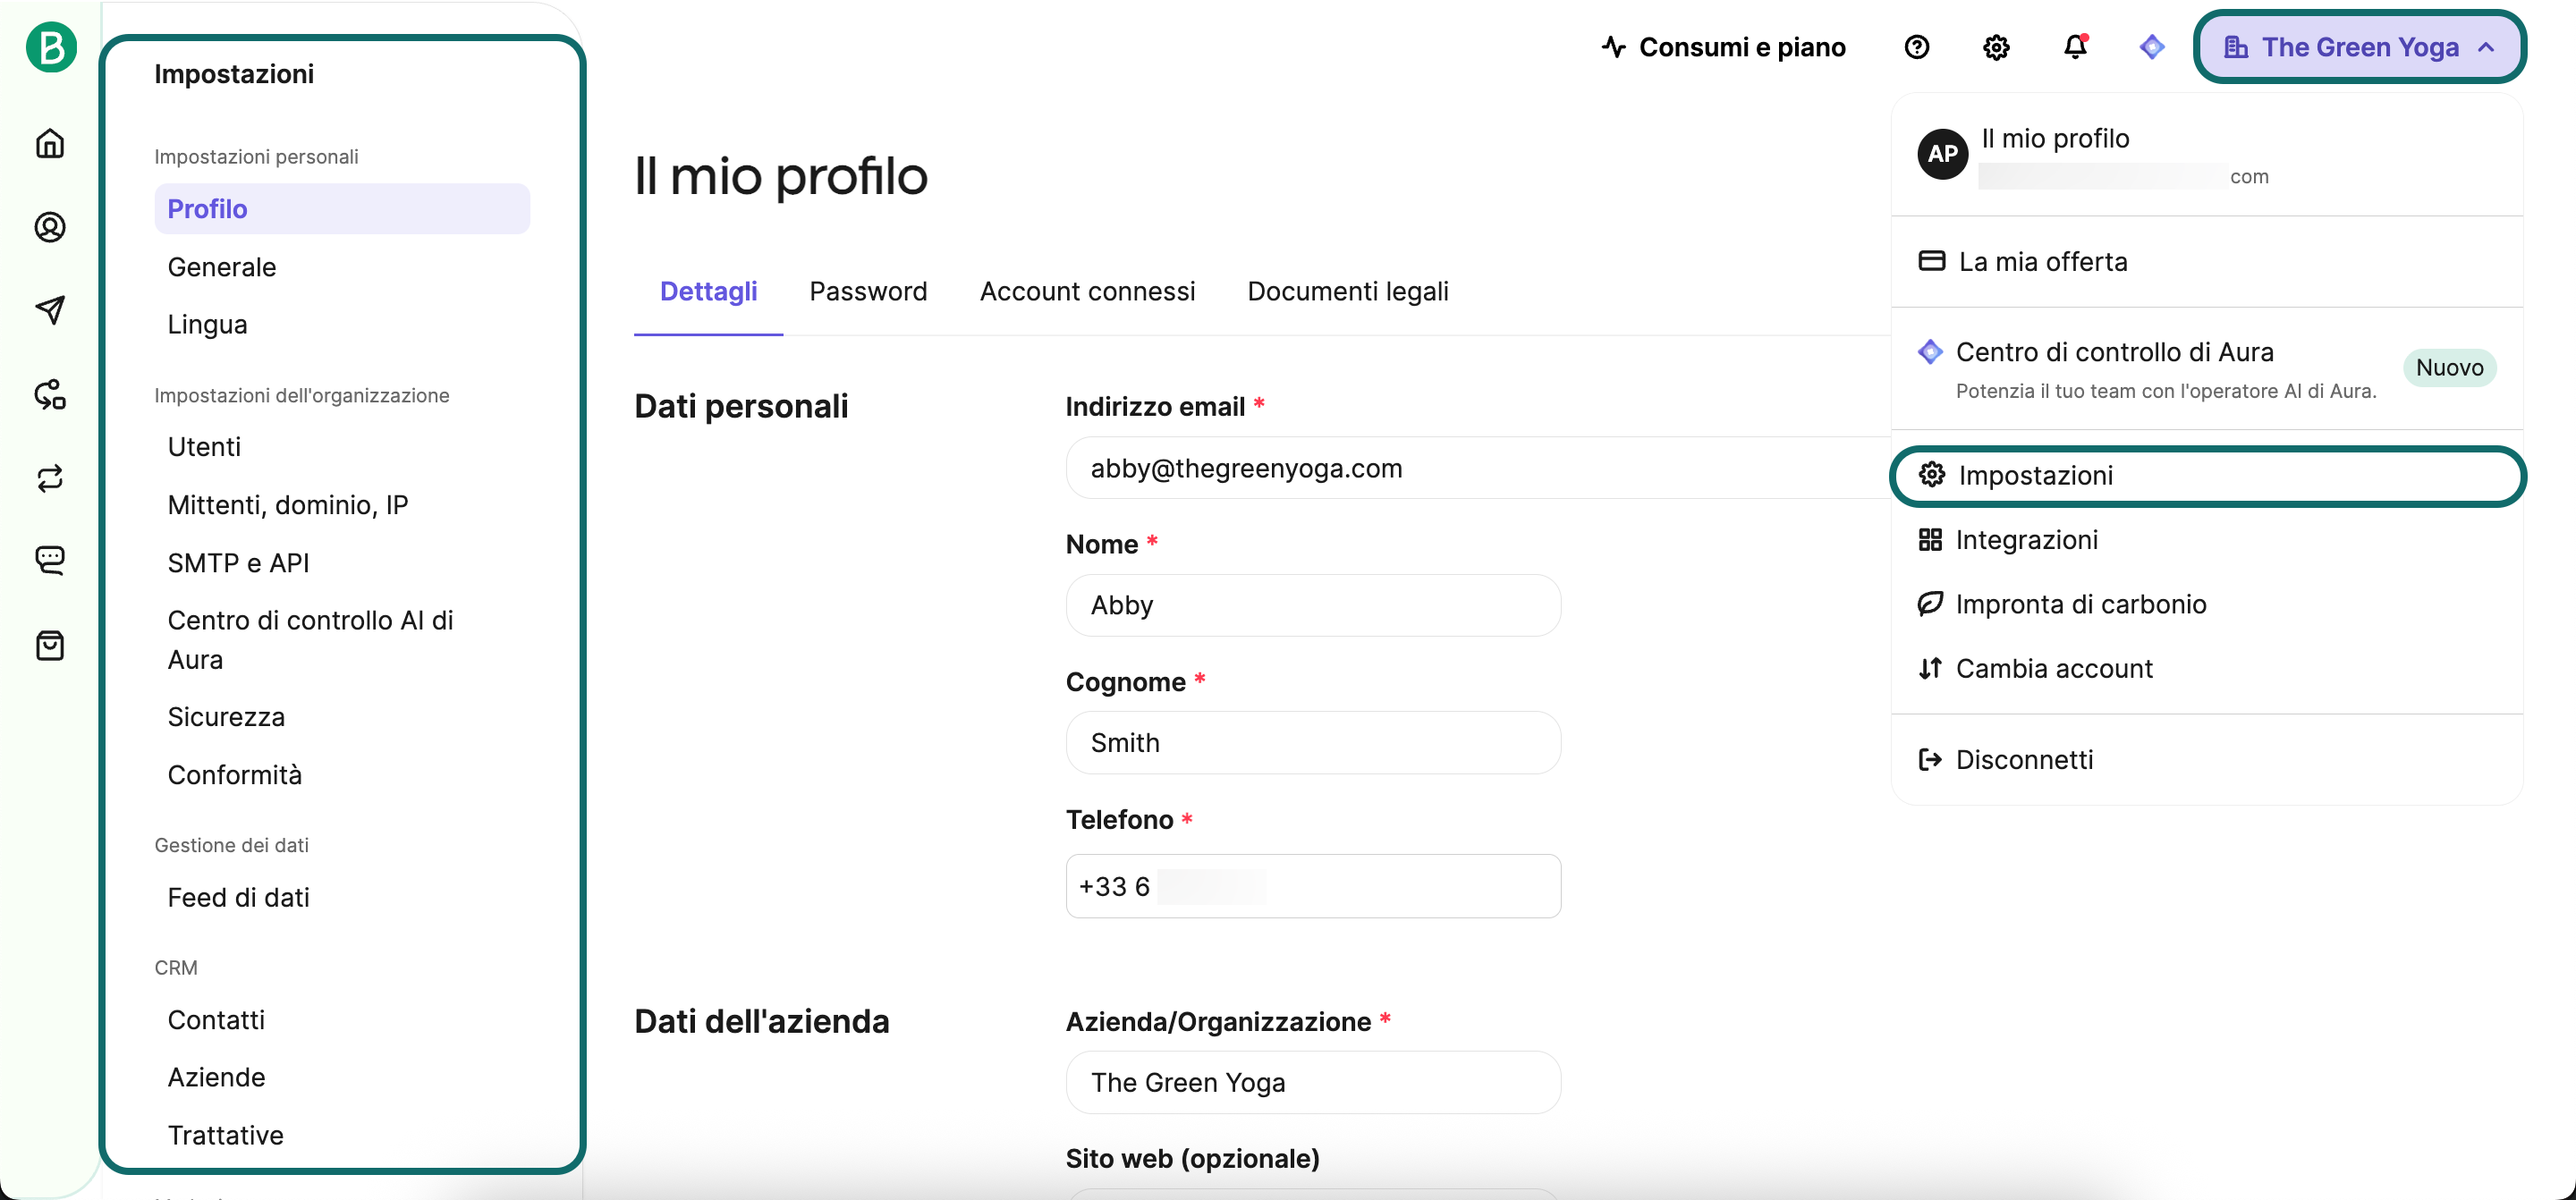
Task: Open Sicurezza settings in sidebar
Action: [226, 717]
